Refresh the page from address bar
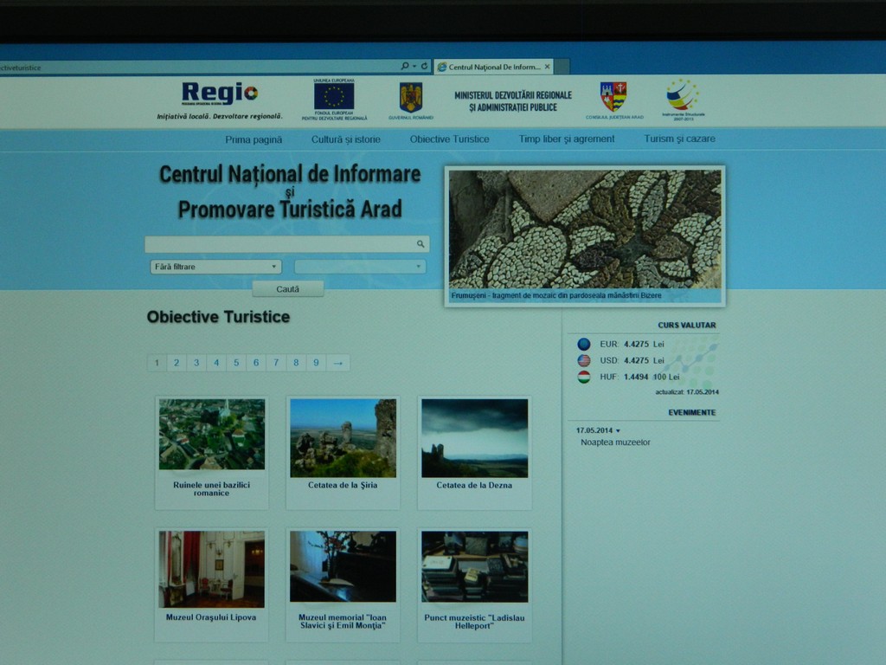 click(424, 66)
